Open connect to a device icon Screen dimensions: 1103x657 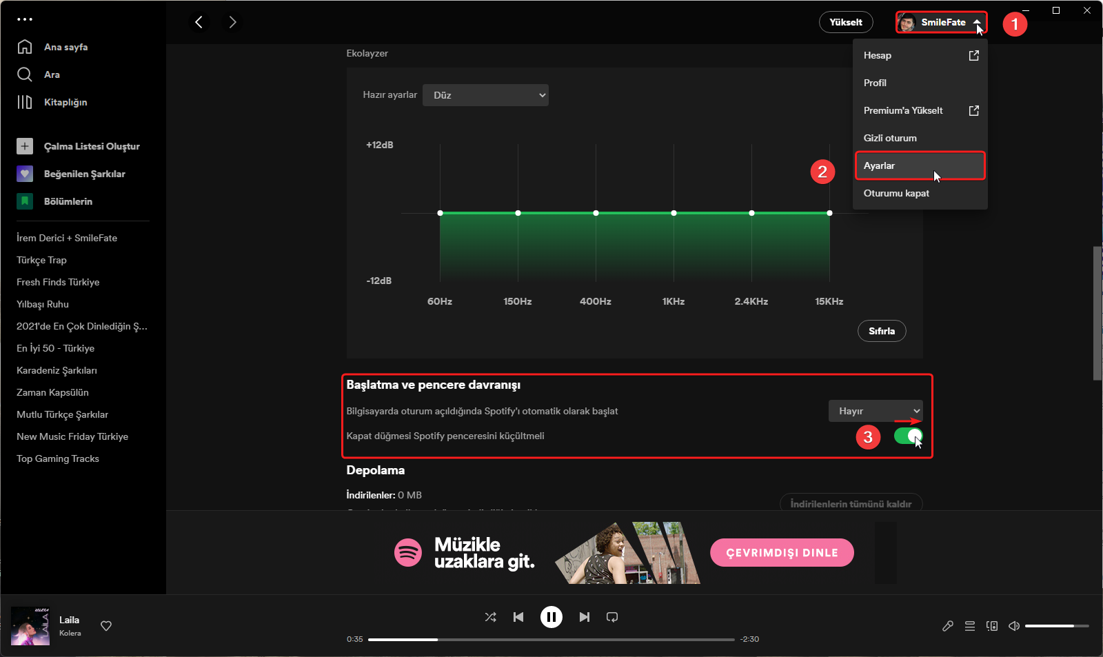click(x=992, y=626)
